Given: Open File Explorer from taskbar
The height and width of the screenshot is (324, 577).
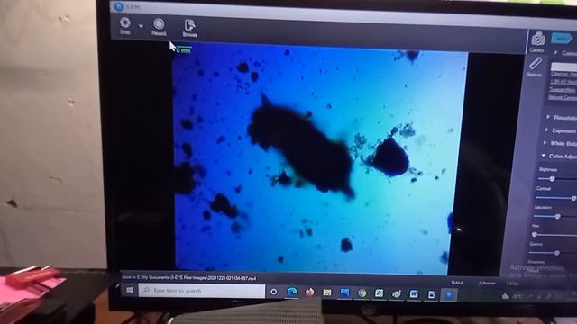Looking at the screenshot, I should click(326, 292).
